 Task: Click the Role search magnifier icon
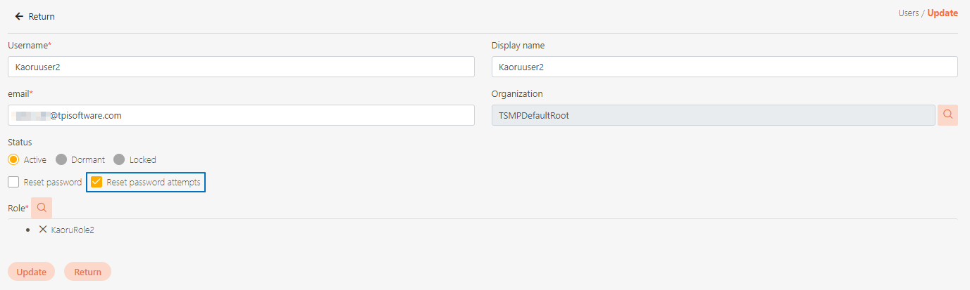pyautogui.click(x=42, y=208)
